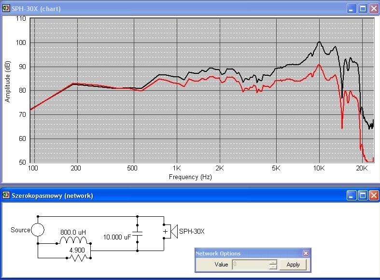This screenshot has width=380, height=280.
Task: Click the '20K' frequency axis tick label
Action: 362,168
